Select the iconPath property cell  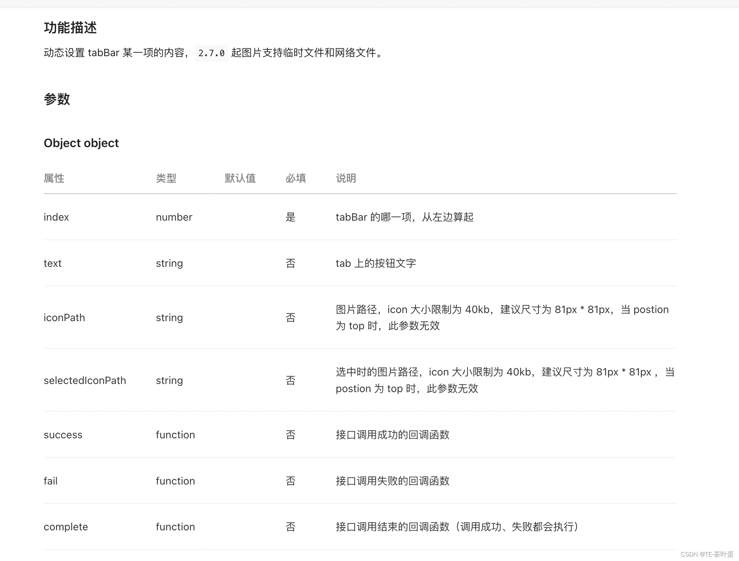coord(64,317)
